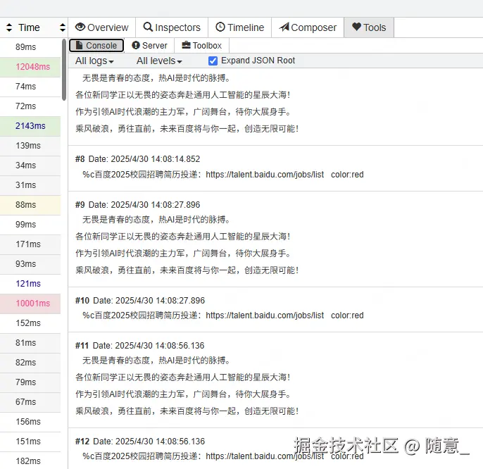Viewport: 483px width, 469px height.
Task: Click '无畏是青春的态度' line in log #9
Action: pos(156,220)
